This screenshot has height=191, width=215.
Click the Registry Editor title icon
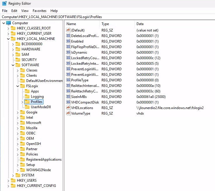(4, 3)
